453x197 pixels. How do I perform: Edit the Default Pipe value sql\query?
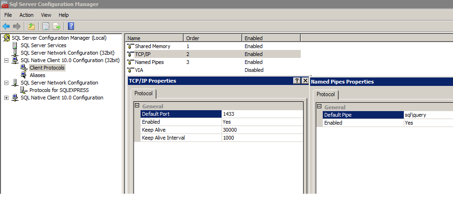tap(428, 115)
